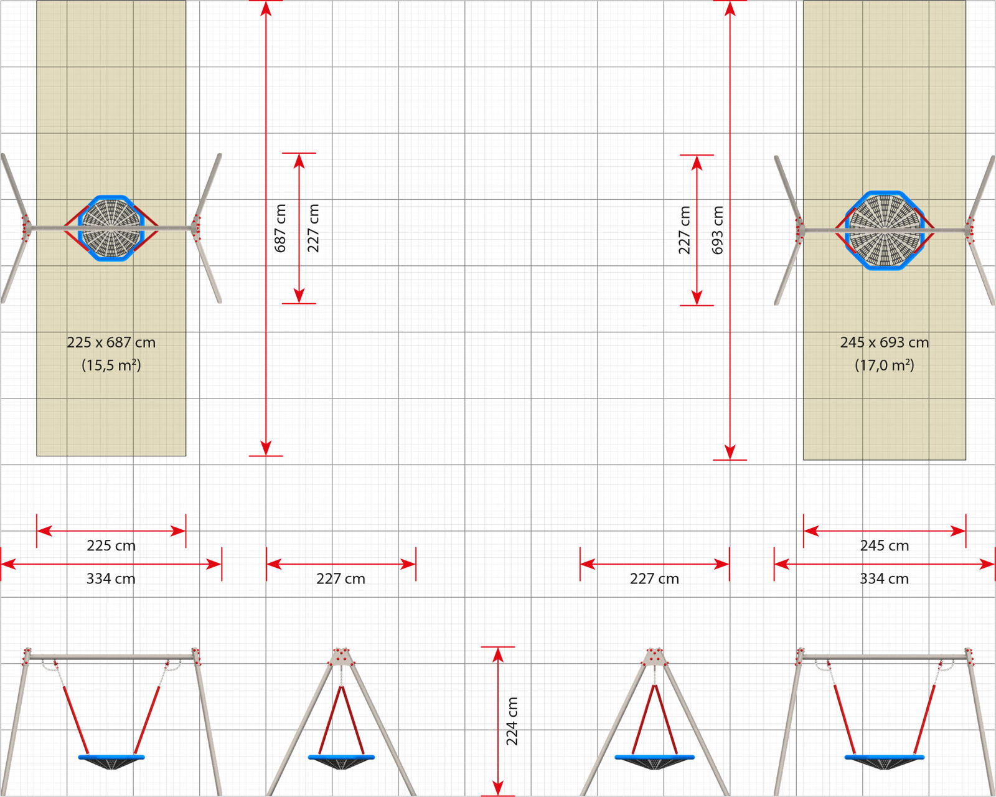Image resolution: width=996 pixels, height=797 pixels.
Task: Select the '245 x 693 cm' area label
Action: tap(884, 342)
